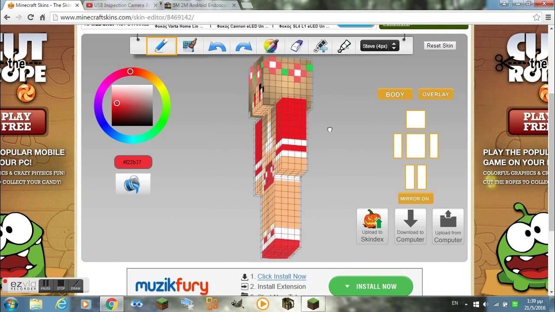
Task: Toggle right leg part visibility
Action: (x=421, y=177)
